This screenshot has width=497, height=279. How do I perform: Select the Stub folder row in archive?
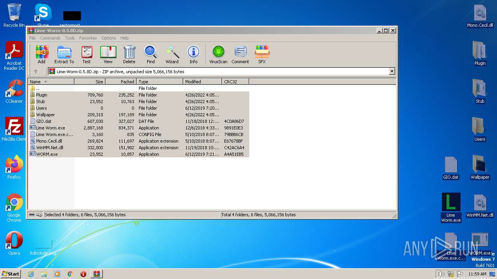tap(139, 102)
